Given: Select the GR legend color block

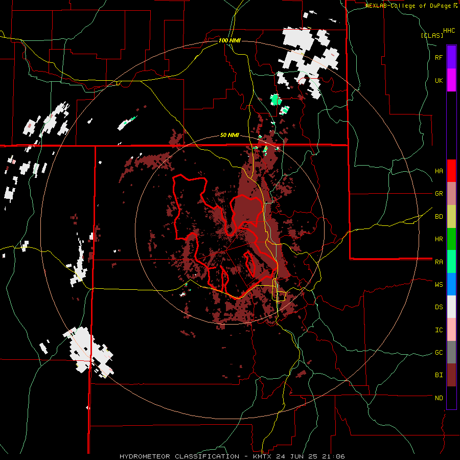Looking at the screenshot, I should pyautogui.click(x=451, y=194).
